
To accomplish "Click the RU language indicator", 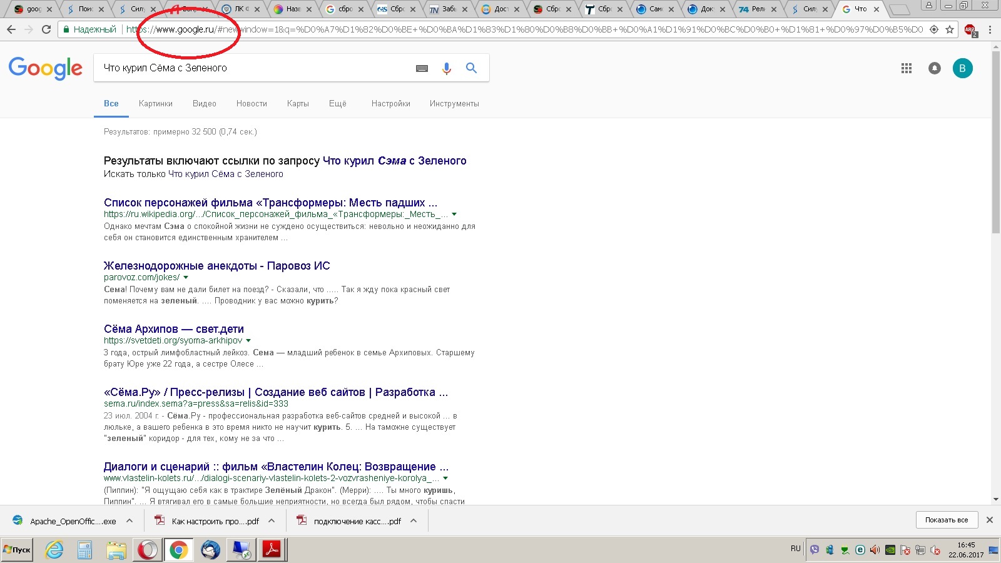I will pyautogui.click(x=796, y=549).
